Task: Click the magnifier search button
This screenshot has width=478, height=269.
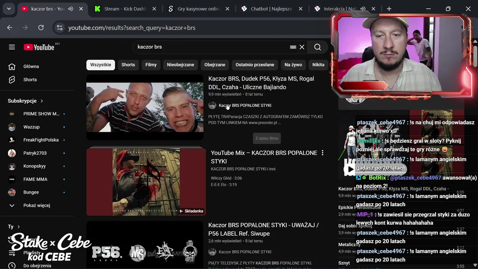Action: [317, 47]
